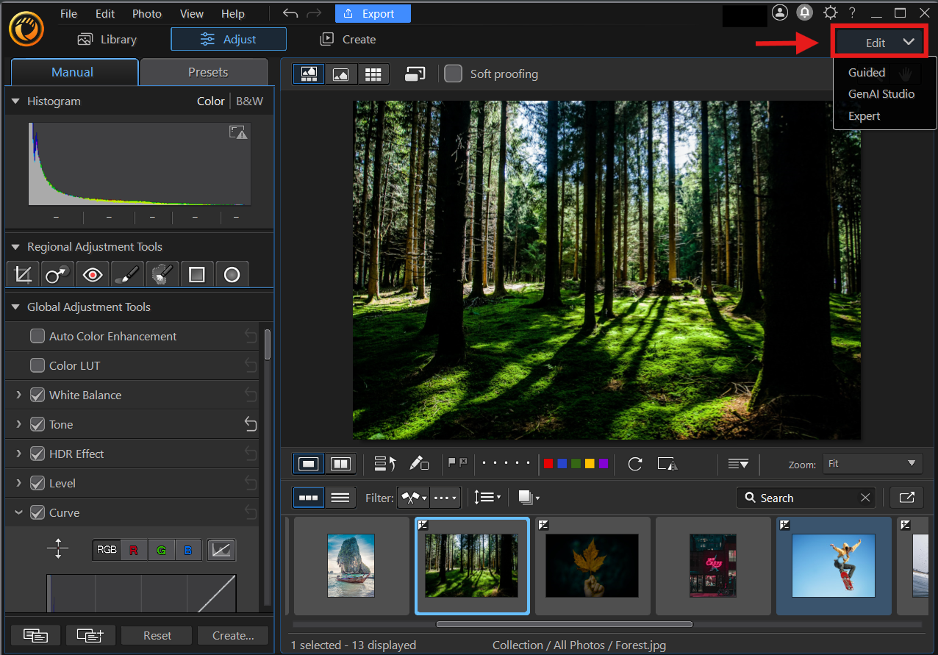Image resolution: width=938 pixels, height=655 pixels.
Task: Rotate the photo with rotate icon
Action: click(635, 464)
